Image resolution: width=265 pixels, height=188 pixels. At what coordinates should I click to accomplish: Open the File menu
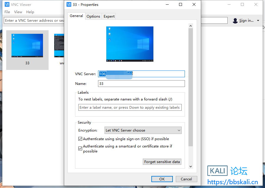pos(7,12)
